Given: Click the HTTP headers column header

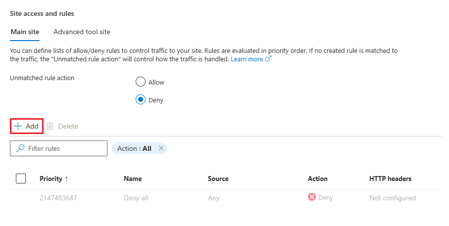Looking at the screenshot, I should click(x=390, y=179).
